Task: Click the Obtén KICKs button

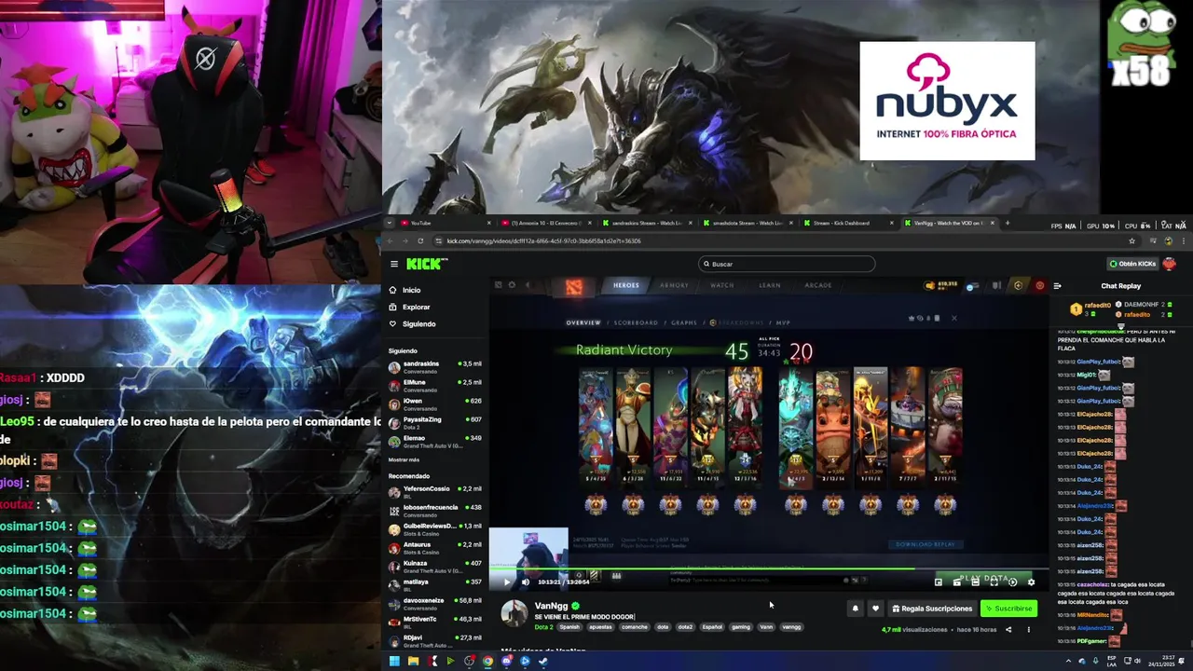Action: (1131, 264)
